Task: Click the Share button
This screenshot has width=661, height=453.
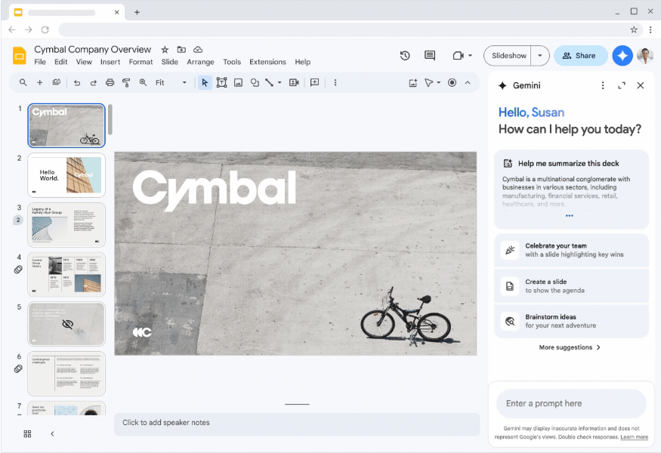Action: 580,55
